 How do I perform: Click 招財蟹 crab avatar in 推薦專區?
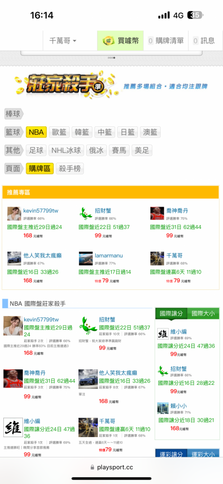pyautogui.click(x=86, y=213)
